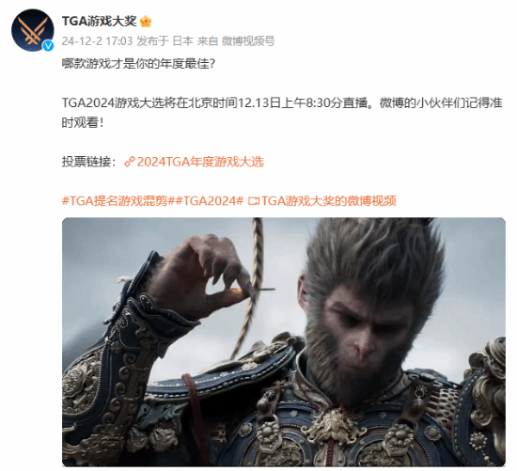The height and width of the screenshot is (471, 517).
Task: Open the TGA游戏大奖 profile avatar
Action: point(32,30)
